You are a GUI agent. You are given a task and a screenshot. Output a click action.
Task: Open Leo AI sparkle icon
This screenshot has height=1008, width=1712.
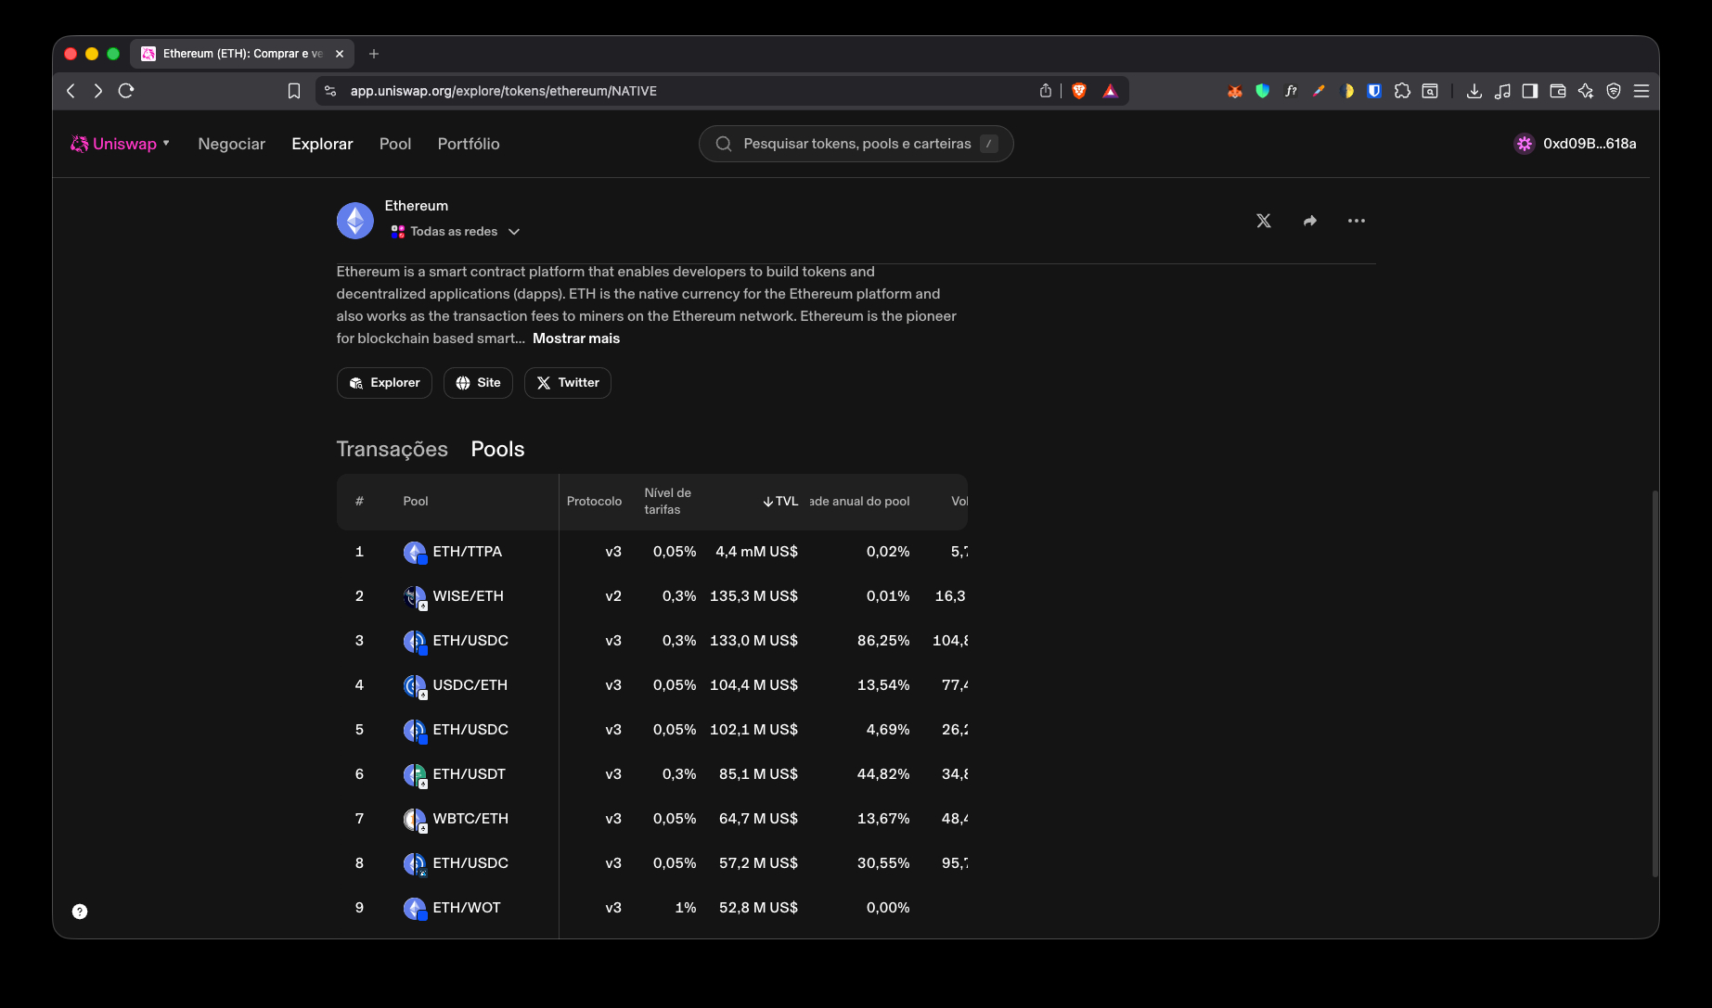1586,91
